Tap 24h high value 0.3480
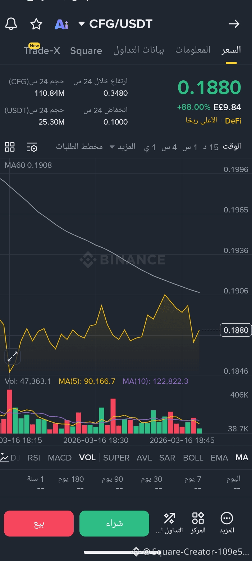 click(116, 93)
